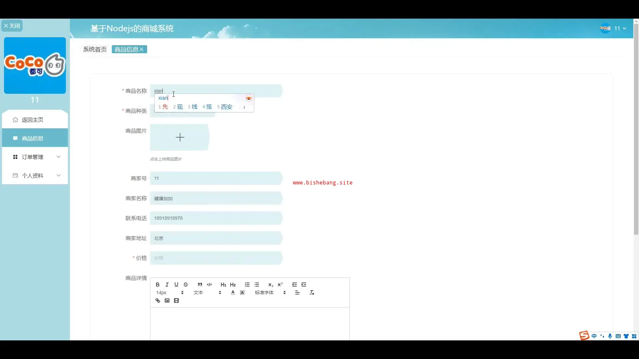Toggle bold formatting in rich editor
The width and height of the screenshot is (639, 359).
[157, 285]
